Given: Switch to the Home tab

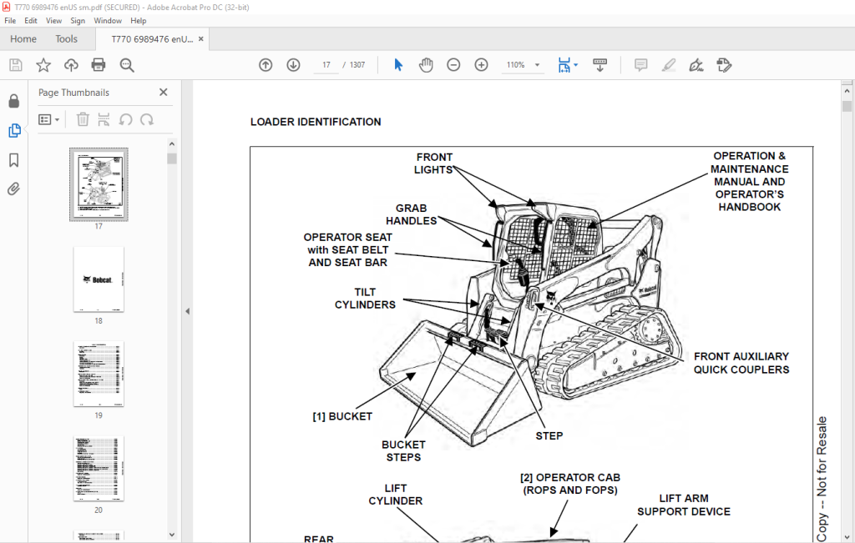Looking at the screenshot, I should point(23,39).
